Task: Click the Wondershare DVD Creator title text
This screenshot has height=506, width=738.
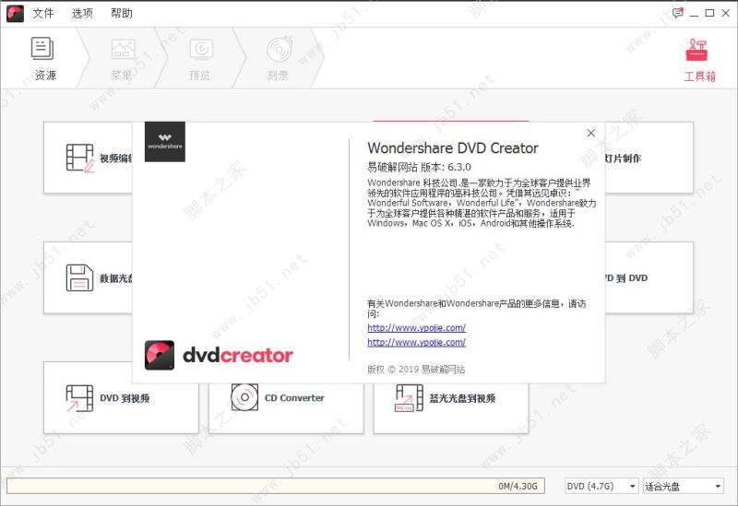Action: click(453, 147)
